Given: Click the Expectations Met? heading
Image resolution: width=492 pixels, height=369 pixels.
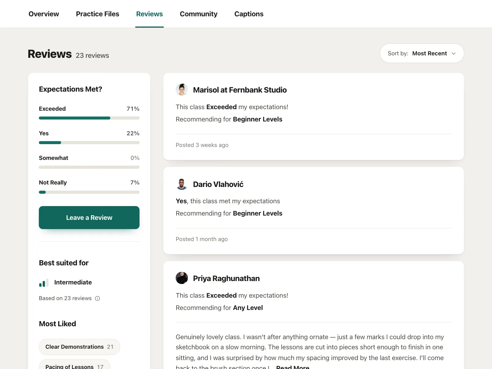Looking at the screenshot, I should (70, 89).
